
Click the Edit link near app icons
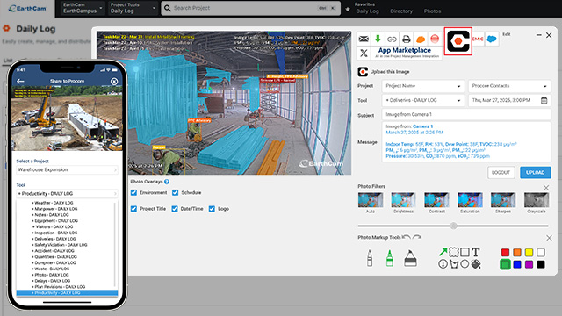pos(507,34)
